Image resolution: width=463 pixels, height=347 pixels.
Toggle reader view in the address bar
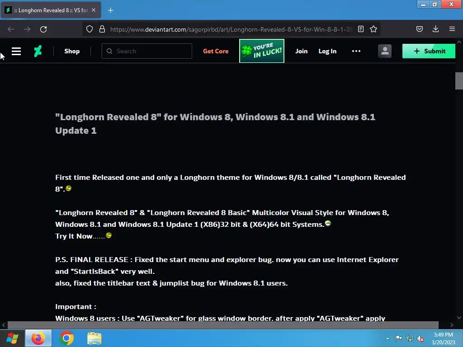click(360, 29)
